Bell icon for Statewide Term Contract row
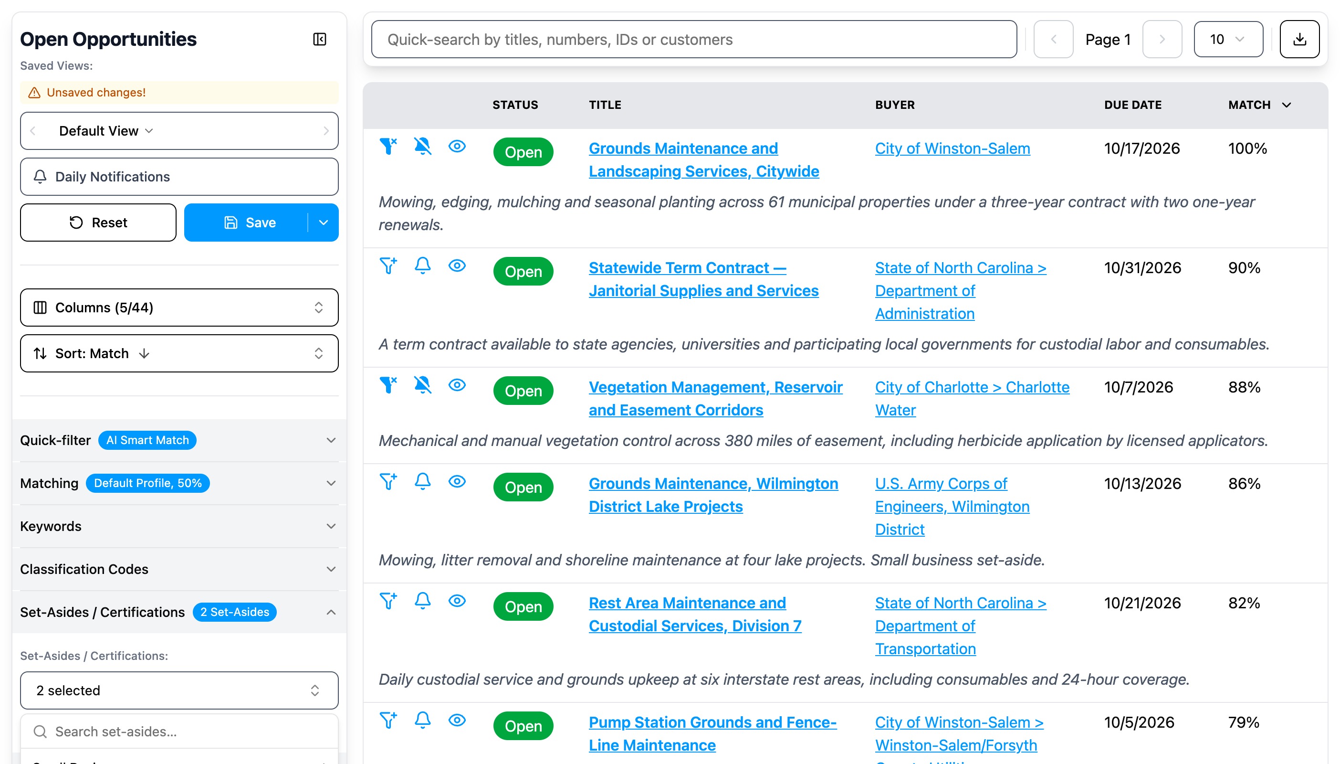The width and height of the screenshot is (1340, 764). (422, 265)
